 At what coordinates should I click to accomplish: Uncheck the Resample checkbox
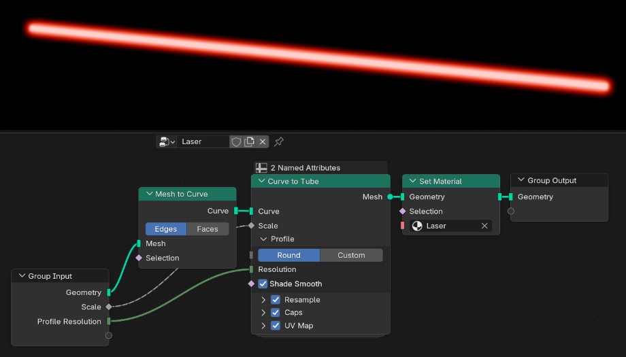pyautogui.click(x=276, y=300)
